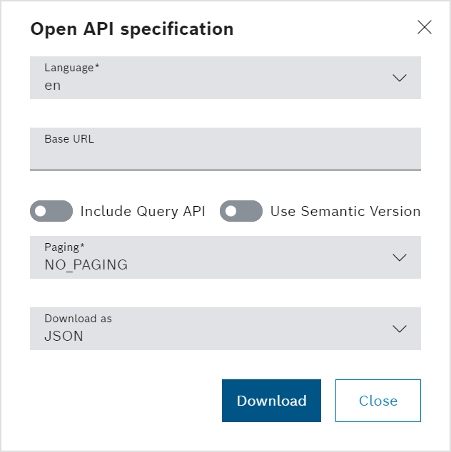Click the chevron arrow in the Paging field
This screenshot has height=452, width=451.
pyautogui.click(x=400, y=257)
